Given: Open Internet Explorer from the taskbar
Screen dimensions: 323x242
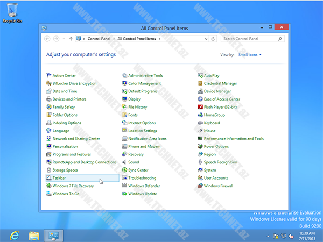Looking at the screenshot, I should click(15, 236).
